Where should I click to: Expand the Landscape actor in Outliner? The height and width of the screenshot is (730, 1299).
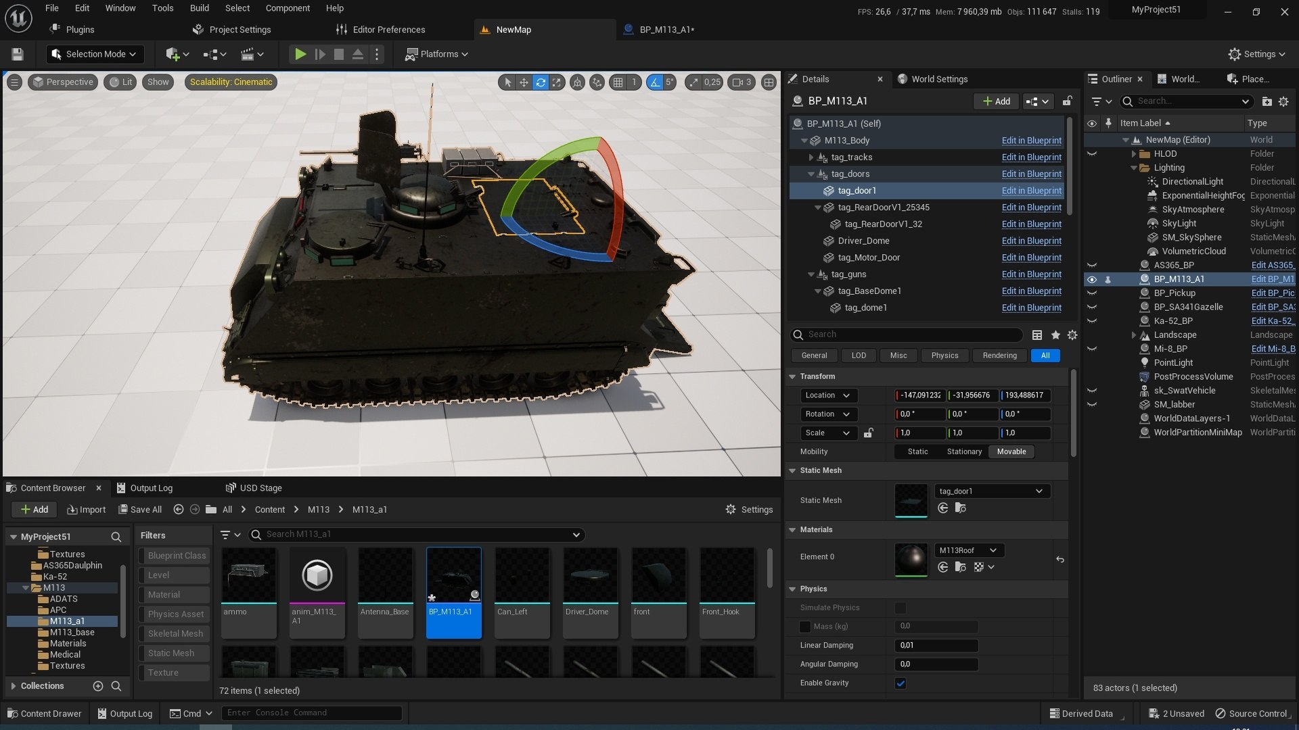click(1134, 335)
